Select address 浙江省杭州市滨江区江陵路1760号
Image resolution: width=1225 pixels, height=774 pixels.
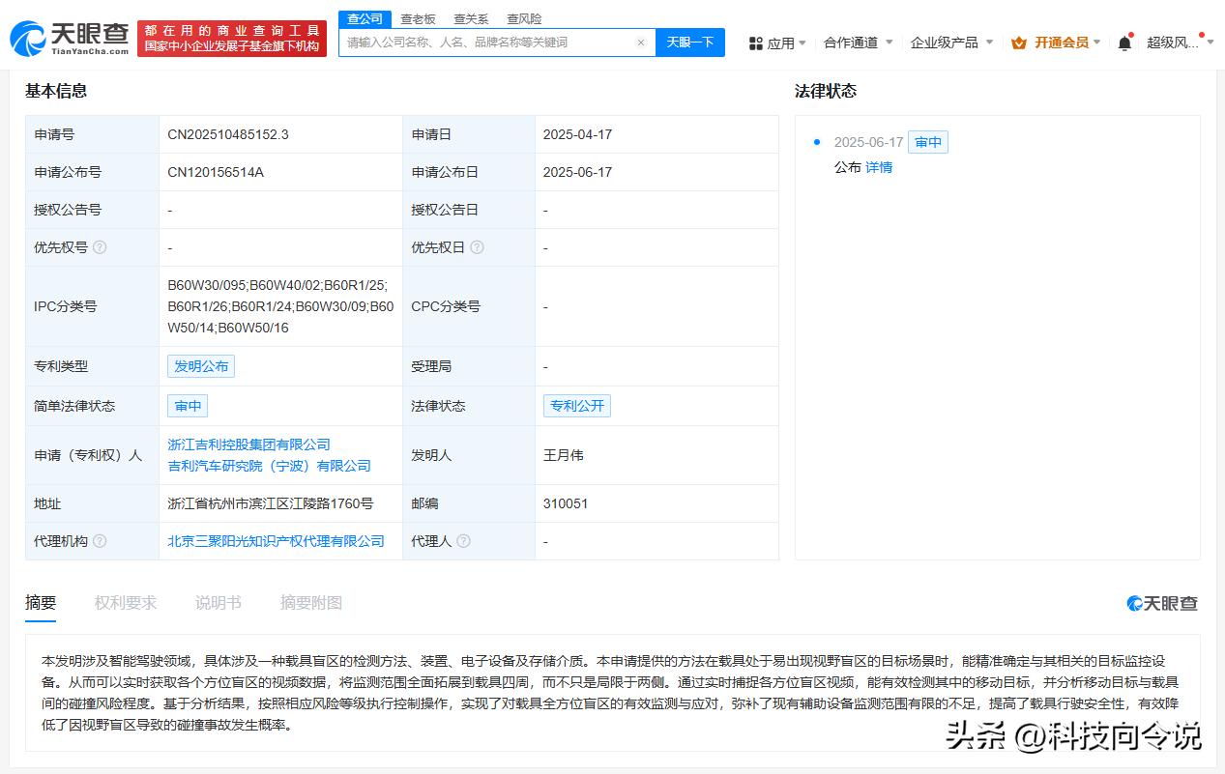pyautogui.click(x=271, y=503)
